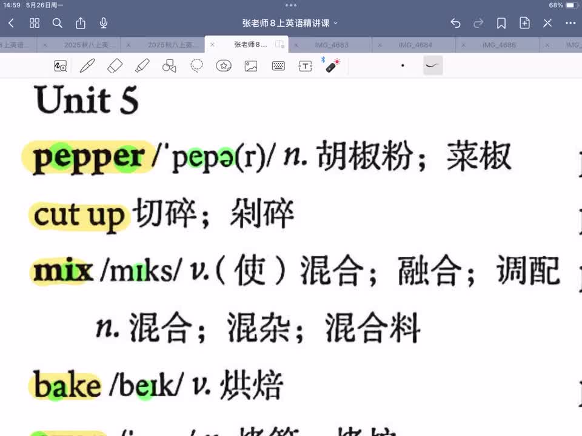Select the Text box tool
Screen dimensions: 582x436
tap(306, 66)
